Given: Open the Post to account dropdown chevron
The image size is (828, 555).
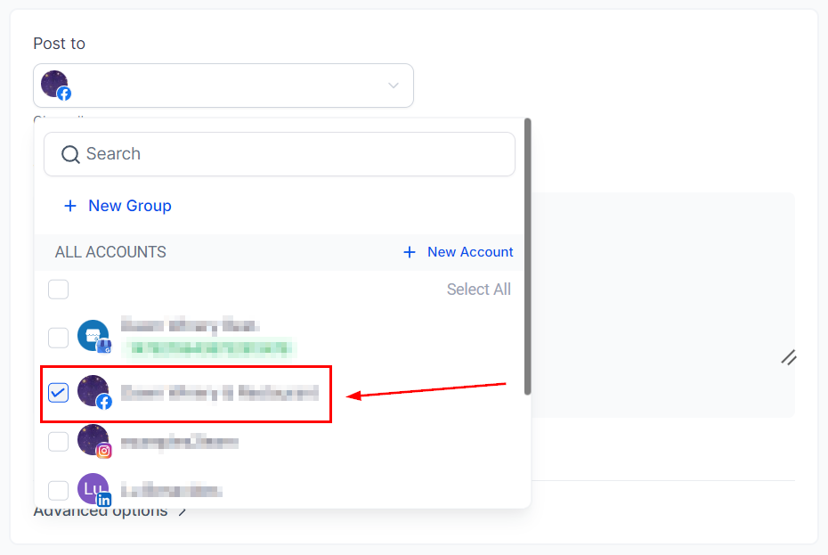Looking at the screenshot, I should [393, 86].
